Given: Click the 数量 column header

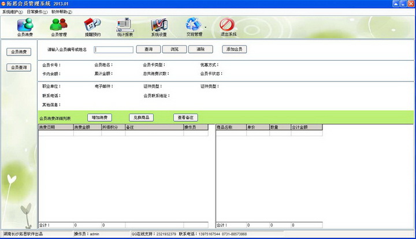Looking at the screenshot, I should coord(280,127).
